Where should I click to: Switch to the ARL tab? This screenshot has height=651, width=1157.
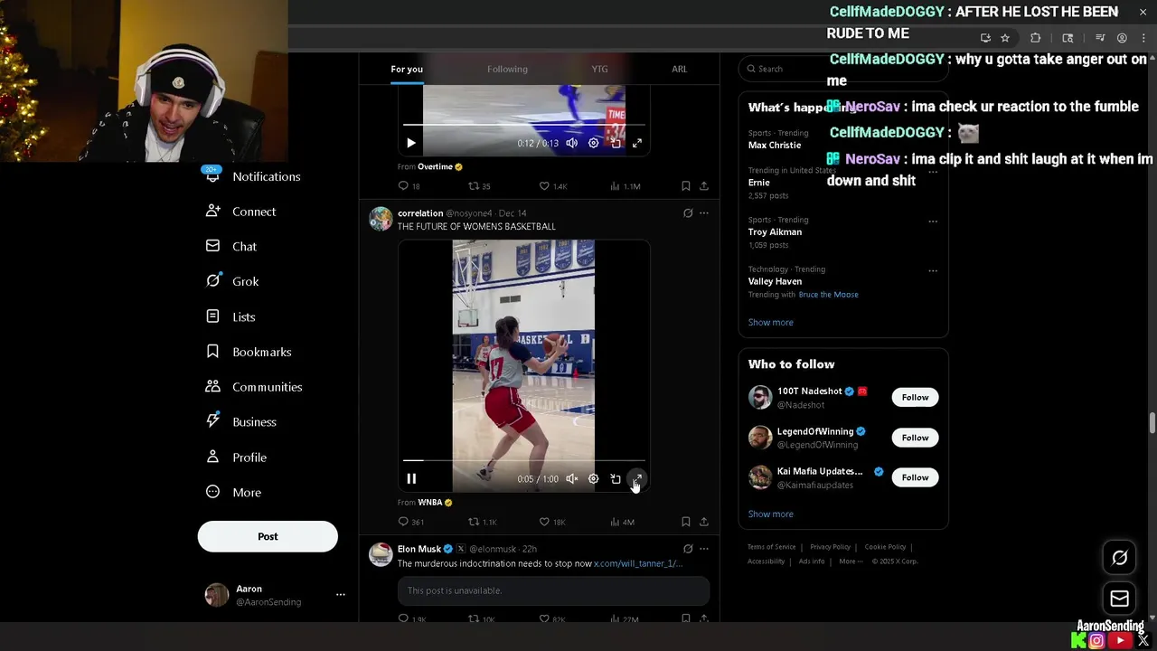[679, 69]
